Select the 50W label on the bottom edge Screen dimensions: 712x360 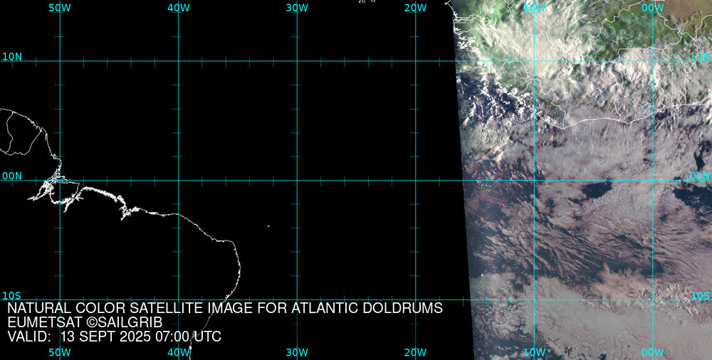60,352
